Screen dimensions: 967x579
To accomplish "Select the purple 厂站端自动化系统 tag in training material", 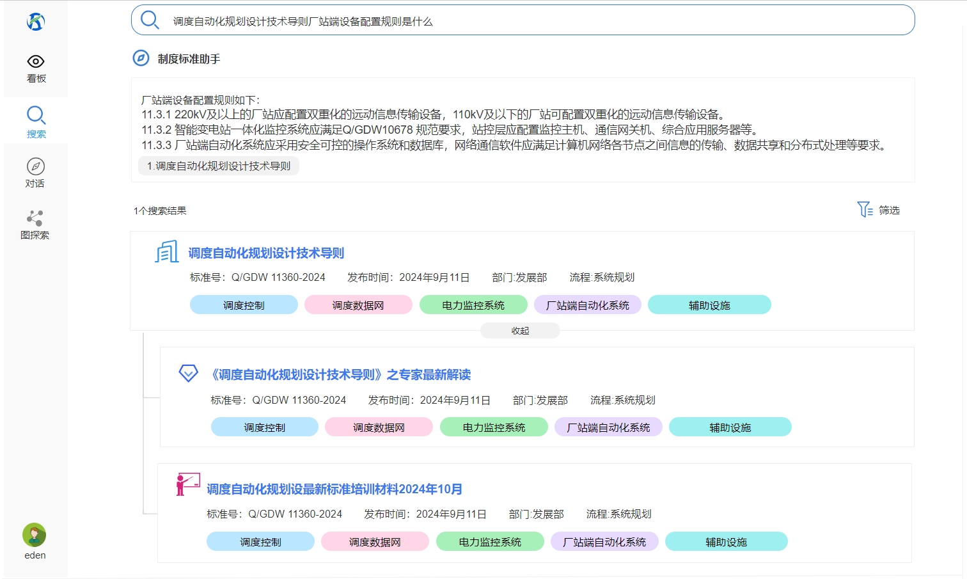I will (x=604, y=542).
